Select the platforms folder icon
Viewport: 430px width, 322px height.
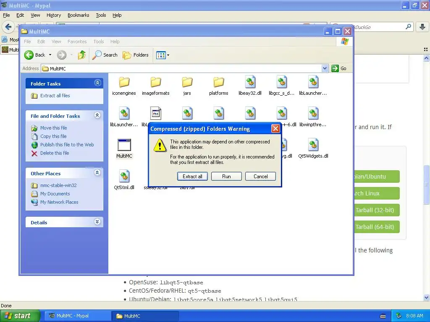point(218,82)
